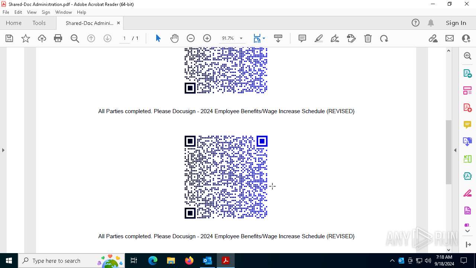Open Create PDF in the right pane
This screenshot has height=268, width=476.
point(467,108)
